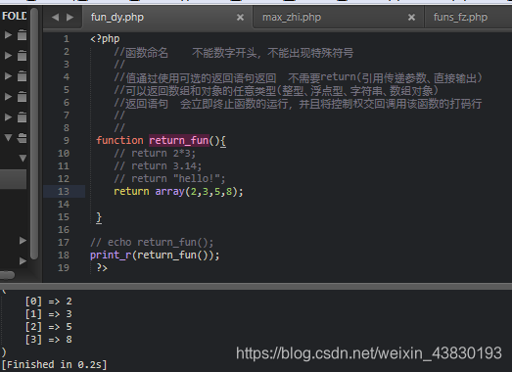Click the comment '// return 2*3;'
Viewport: 512px width, 372px height.
tap(155, 153)
